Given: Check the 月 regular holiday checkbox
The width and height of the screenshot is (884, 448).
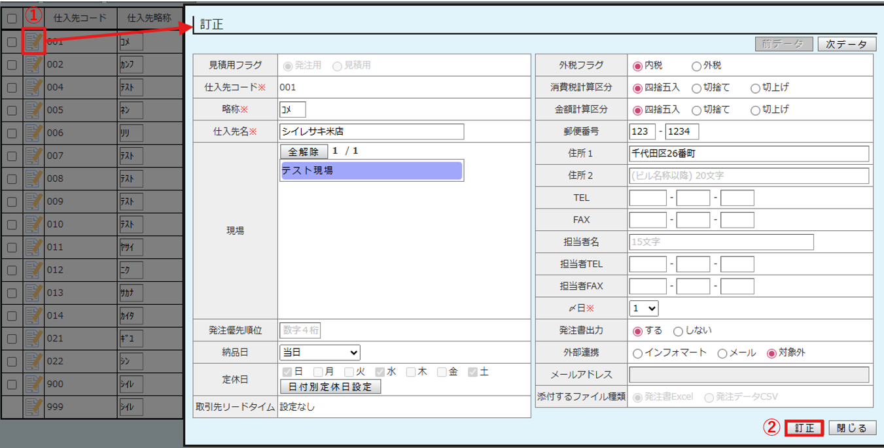Looking at the screenshot, I should click(318, 372).
